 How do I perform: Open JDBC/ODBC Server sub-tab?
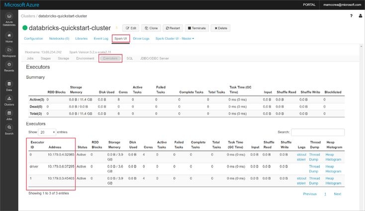coord(155,58)
